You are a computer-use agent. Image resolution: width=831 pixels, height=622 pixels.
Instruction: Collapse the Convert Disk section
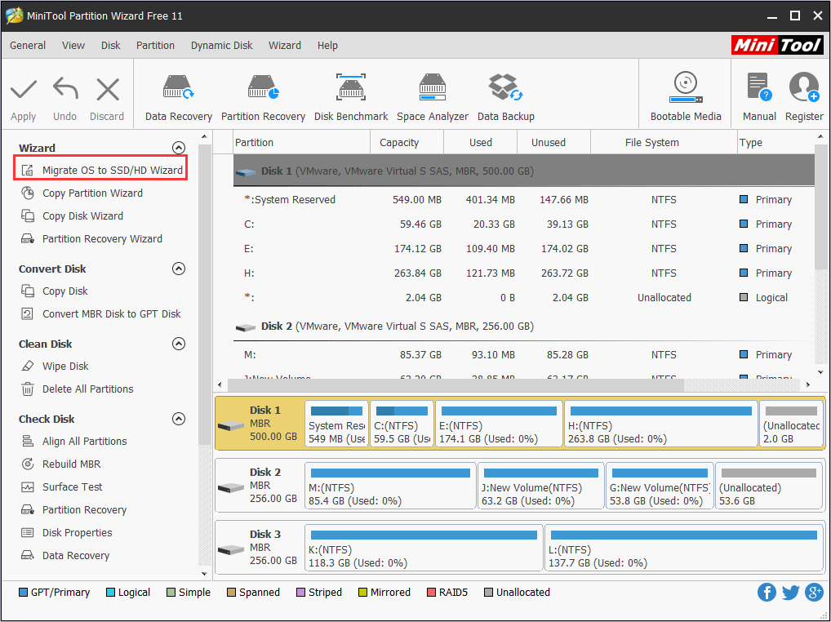[x=179, y=269]
